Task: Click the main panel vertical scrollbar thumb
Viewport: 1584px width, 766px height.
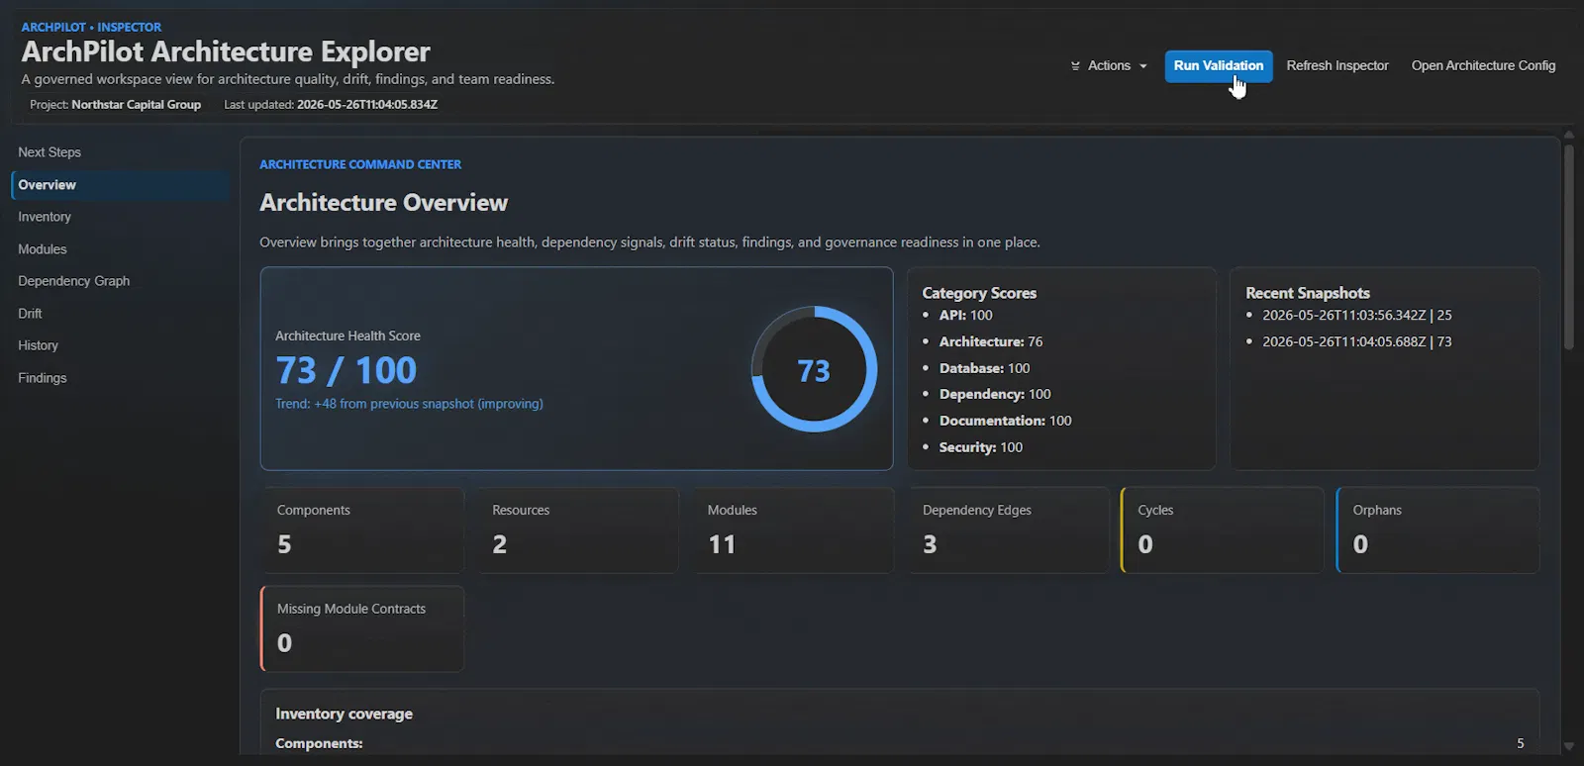Action: (1568, 245)
